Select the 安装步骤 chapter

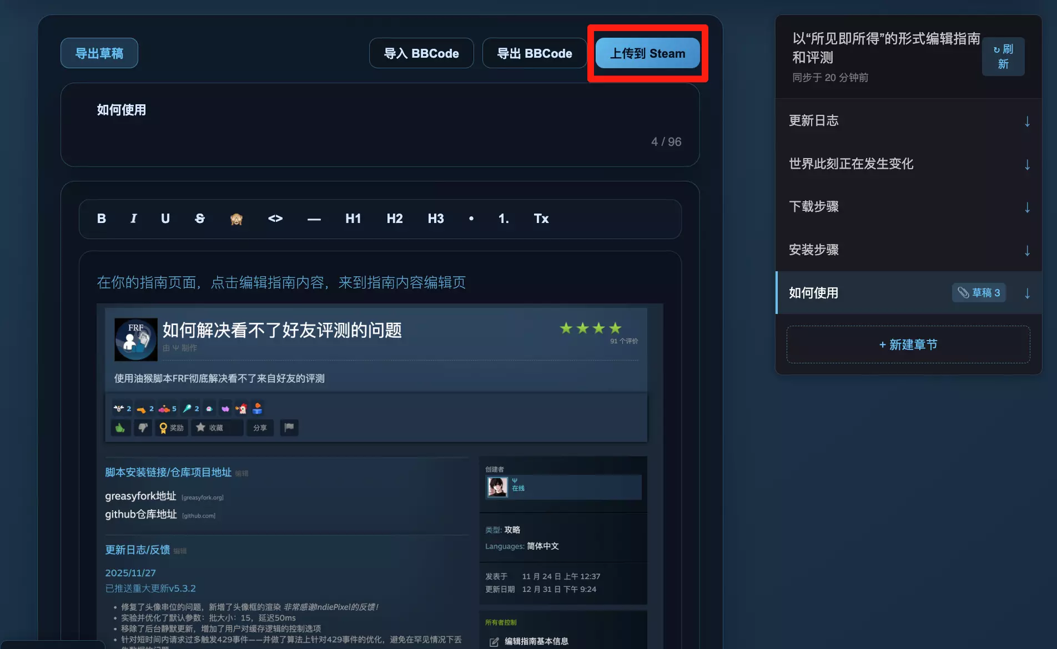point(908,250)
